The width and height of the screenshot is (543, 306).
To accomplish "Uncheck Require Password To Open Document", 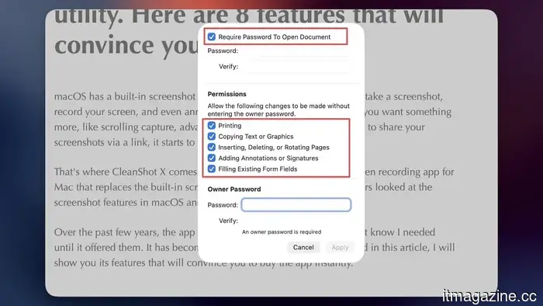I will 212,37.
